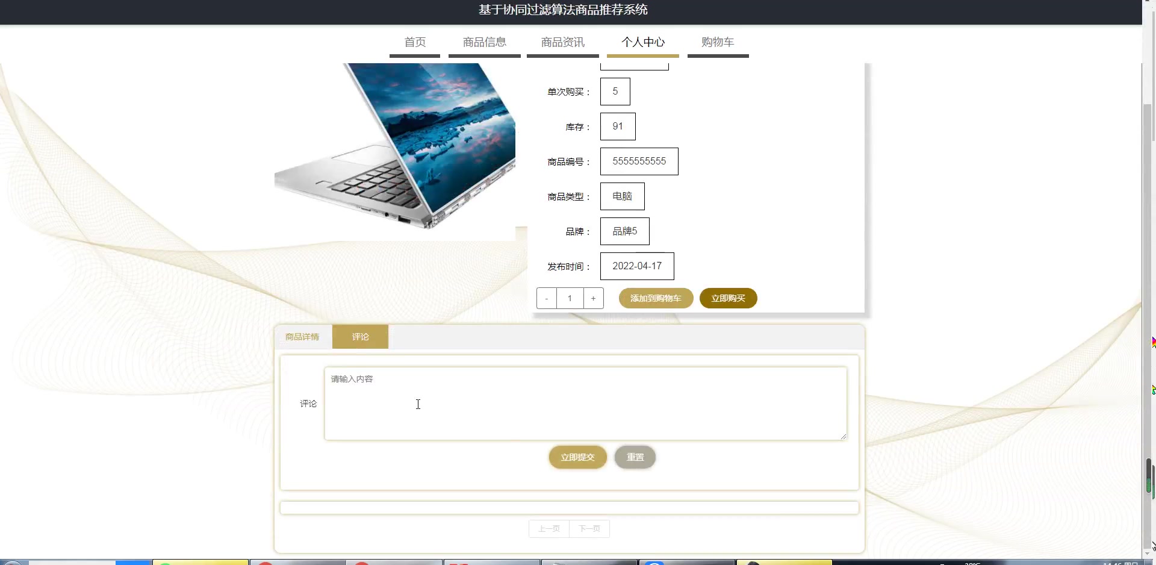Reset the comment using 重置
The width and height of the screenshot is (1156, 565).
[634, 457]
